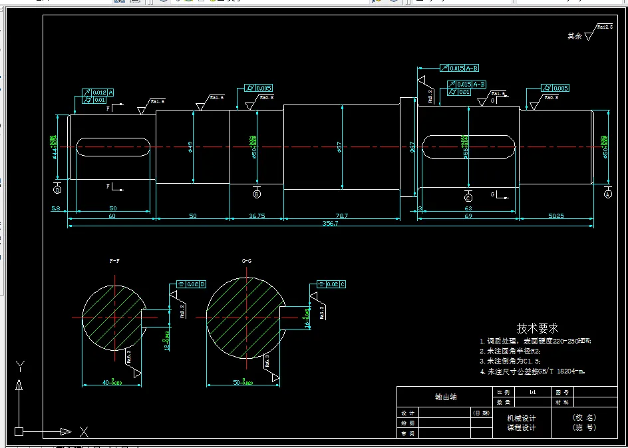Select the 36.75 length dimension
Image resolution: width=628 pixels, height=448 pixels.
pos(257,216)
